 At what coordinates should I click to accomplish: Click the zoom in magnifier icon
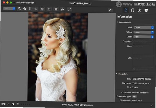pos(30,9)
